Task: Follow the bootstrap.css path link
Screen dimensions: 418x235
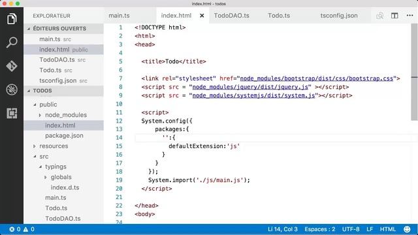Action: [317, 78]
